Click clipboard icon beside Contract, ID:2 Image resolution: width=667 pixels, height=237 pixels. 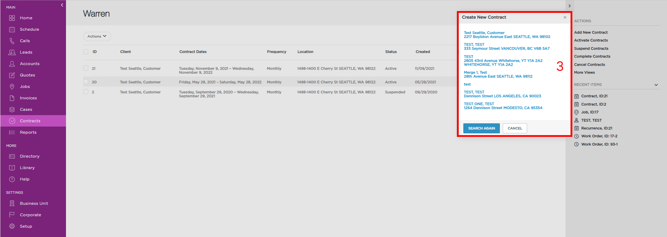[577, 104]
